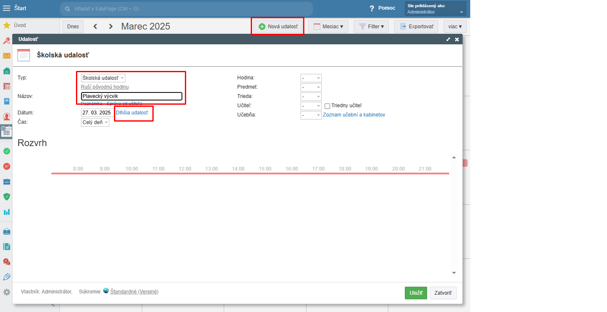Toggle the Triedny učiteľ checkbox
Screen dimensions: 607x312
[327, 106]
